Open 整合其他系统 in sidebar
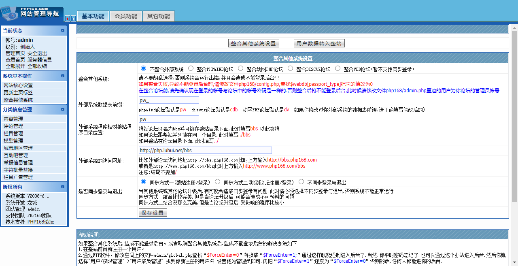 click(18, 100)
